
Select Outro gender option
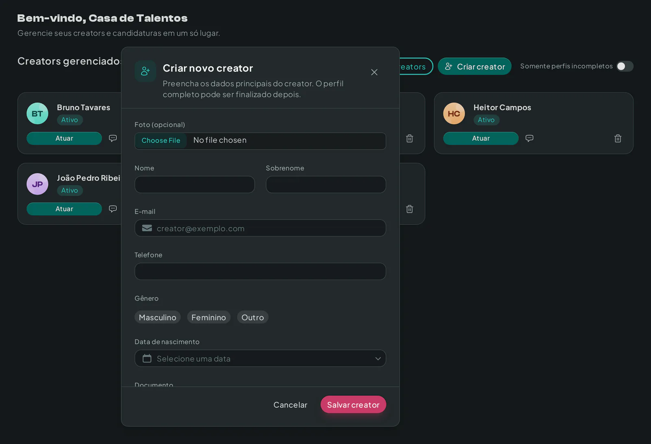[x=253, y=317]
